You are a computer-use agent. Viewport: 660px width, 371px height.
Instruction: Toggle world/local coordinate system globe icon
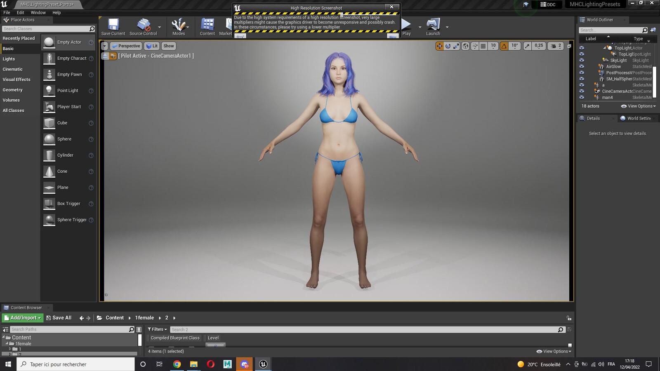tap(465, 46)
